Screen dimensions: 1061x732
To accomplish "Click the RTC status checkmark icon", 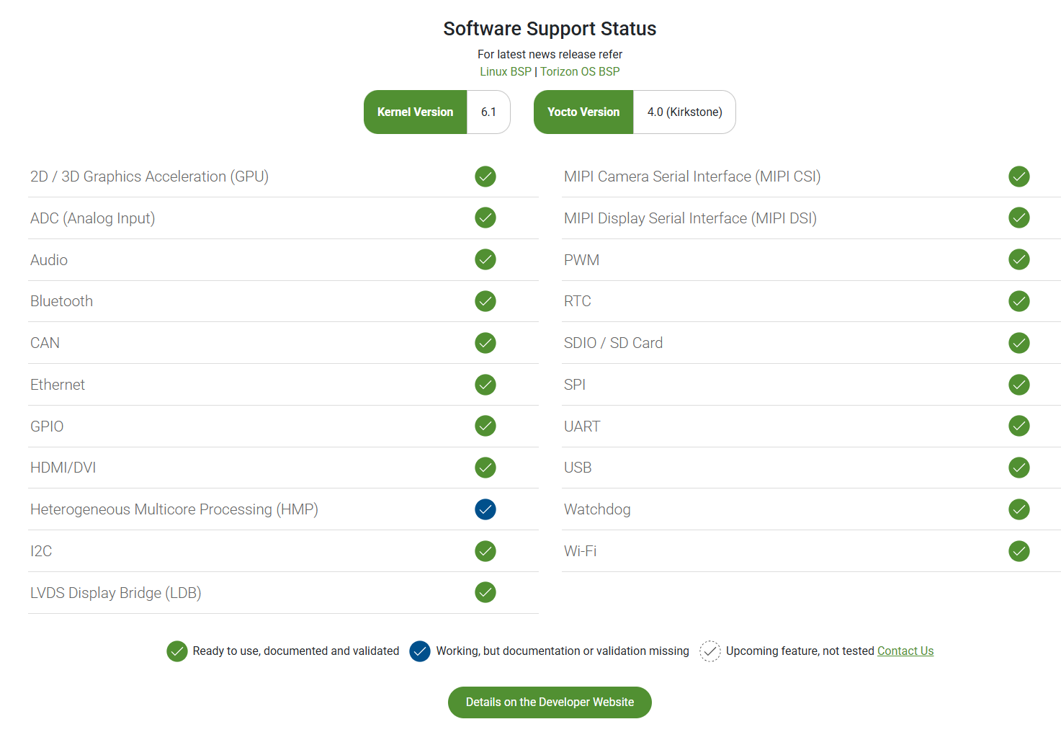I will click(x=1019, y=301).
